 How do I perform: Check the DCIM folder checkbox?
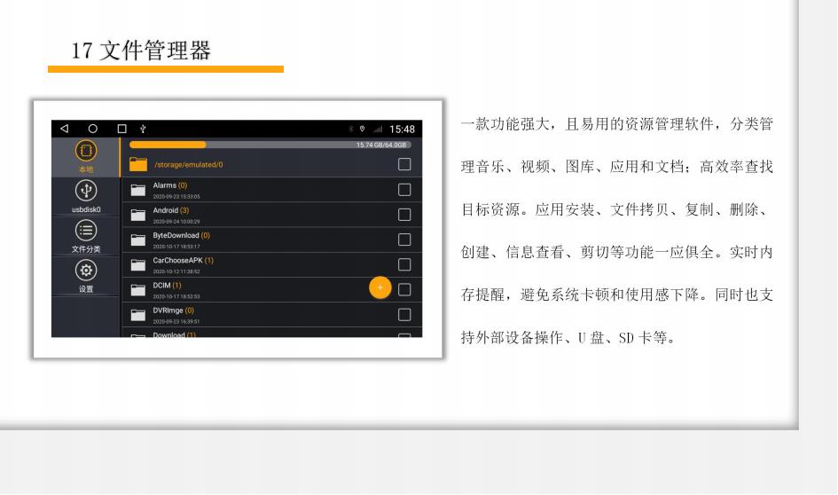tap(404, 290)
